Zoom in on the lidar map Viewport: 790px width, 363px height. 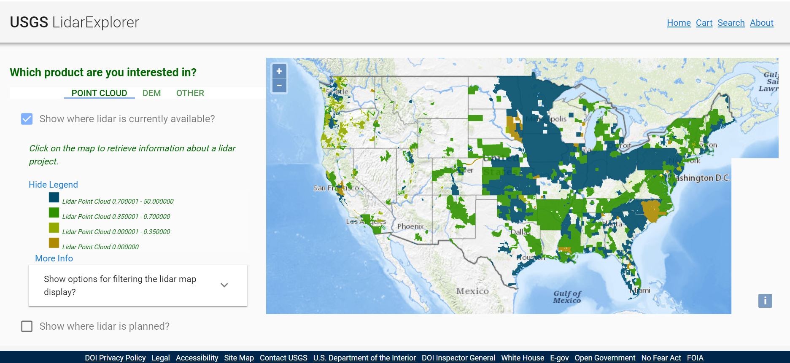279,71
